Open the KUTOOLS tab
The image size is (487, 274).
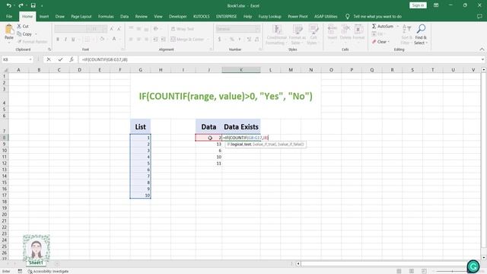(x=201, y=17)
